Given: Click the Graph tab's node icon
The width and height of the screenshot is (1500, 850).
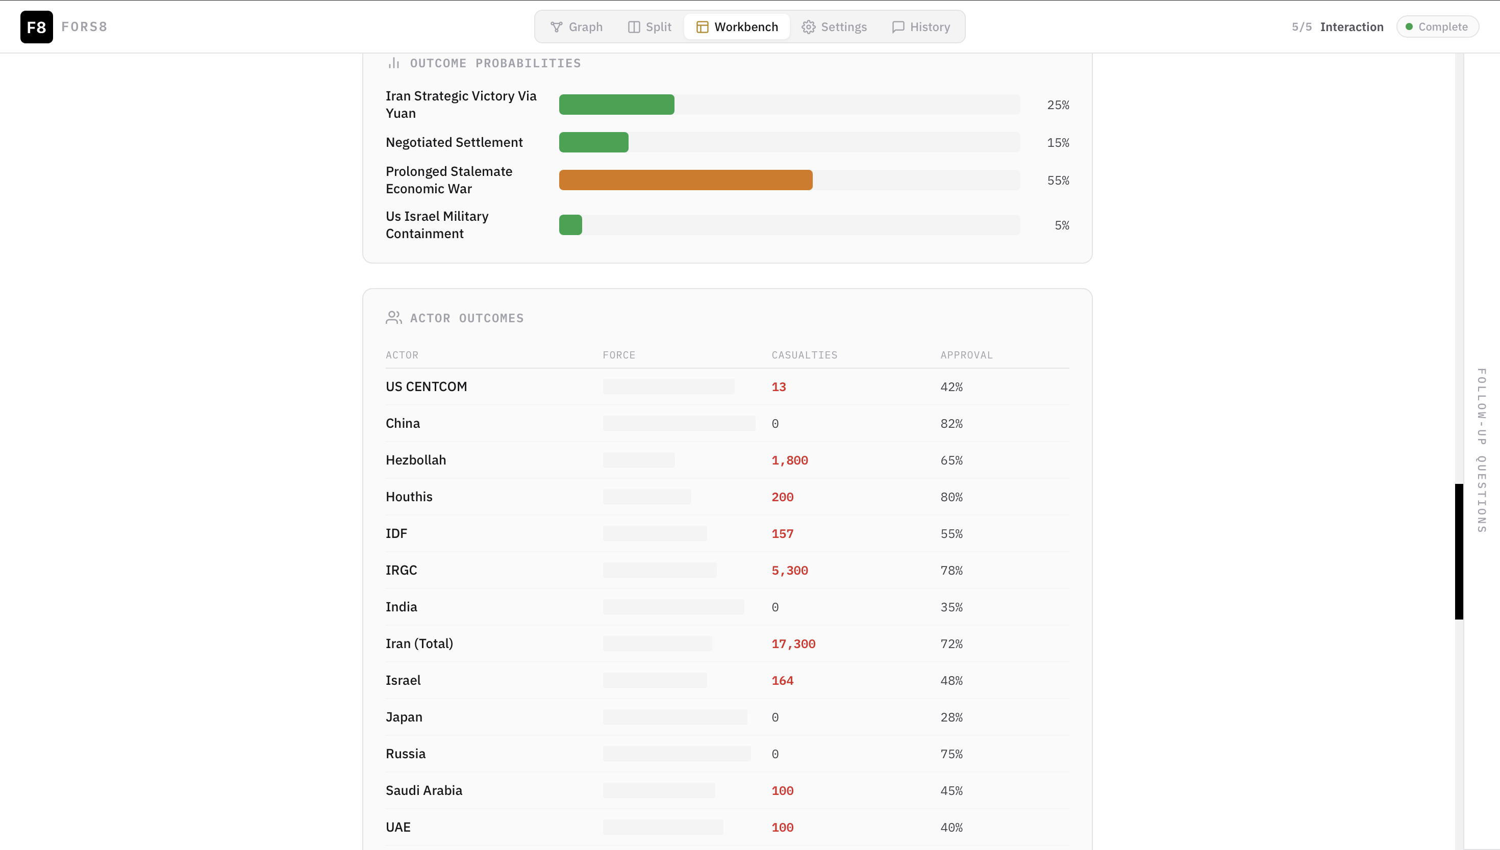Looking at the screenshot, I should [x=556, y=27].
